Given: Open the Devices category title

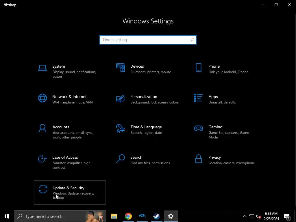Looking at the screenshot, I should (137, 66).
